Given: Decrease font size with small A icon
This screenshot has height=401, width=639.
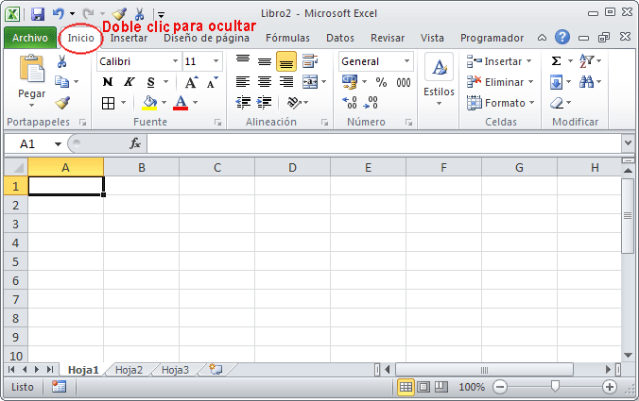Looking at the screenshot, I should point(213,82).
